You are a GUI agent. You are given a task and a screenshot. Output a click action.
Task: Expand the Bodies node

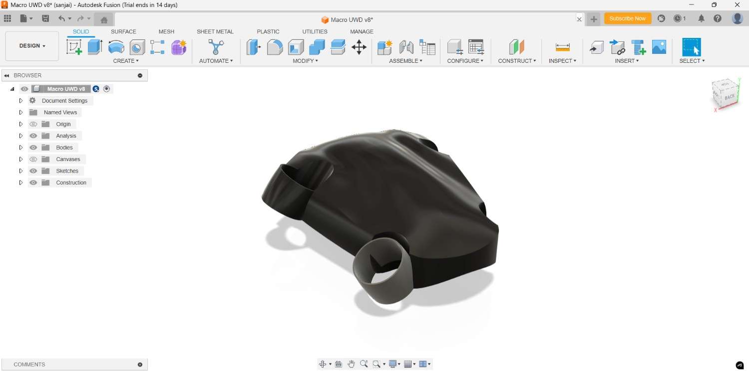tap(21, 148)
